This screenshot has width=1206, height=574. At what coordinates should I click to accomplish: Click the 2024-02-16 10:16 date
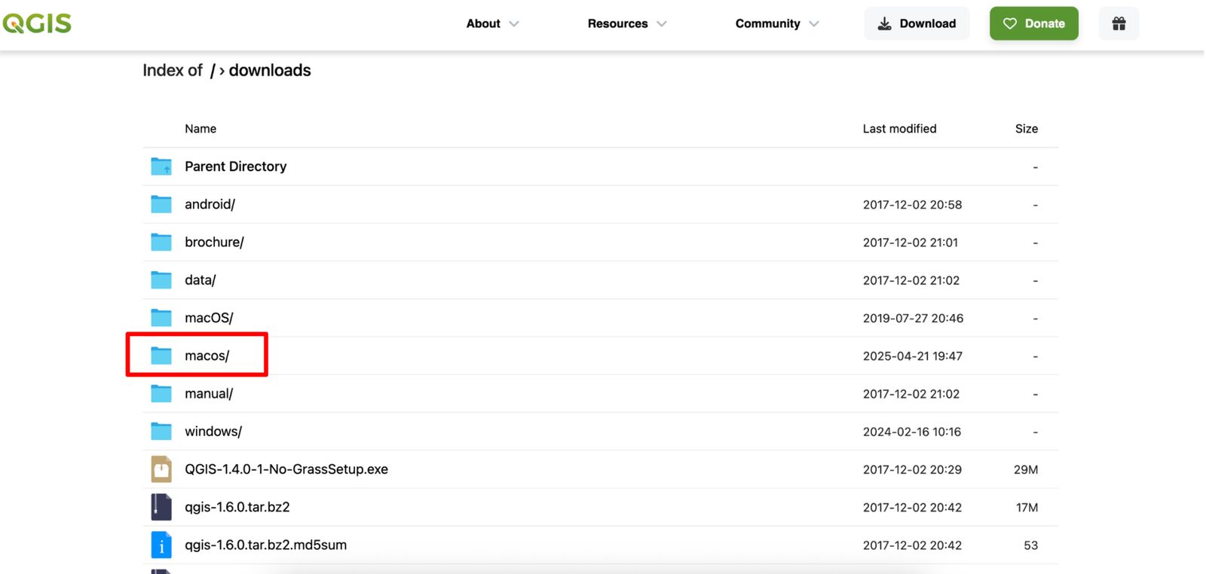(x=912, y=432)
